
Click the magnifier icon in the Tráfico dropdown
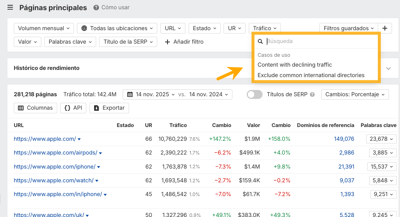pyautogui.click(x=260, y=41)
